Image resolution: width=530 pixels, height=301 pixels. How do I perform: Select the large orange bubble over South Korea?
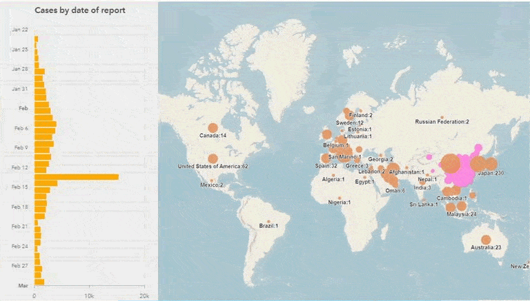pyautogui.click(x=478, y=164)
